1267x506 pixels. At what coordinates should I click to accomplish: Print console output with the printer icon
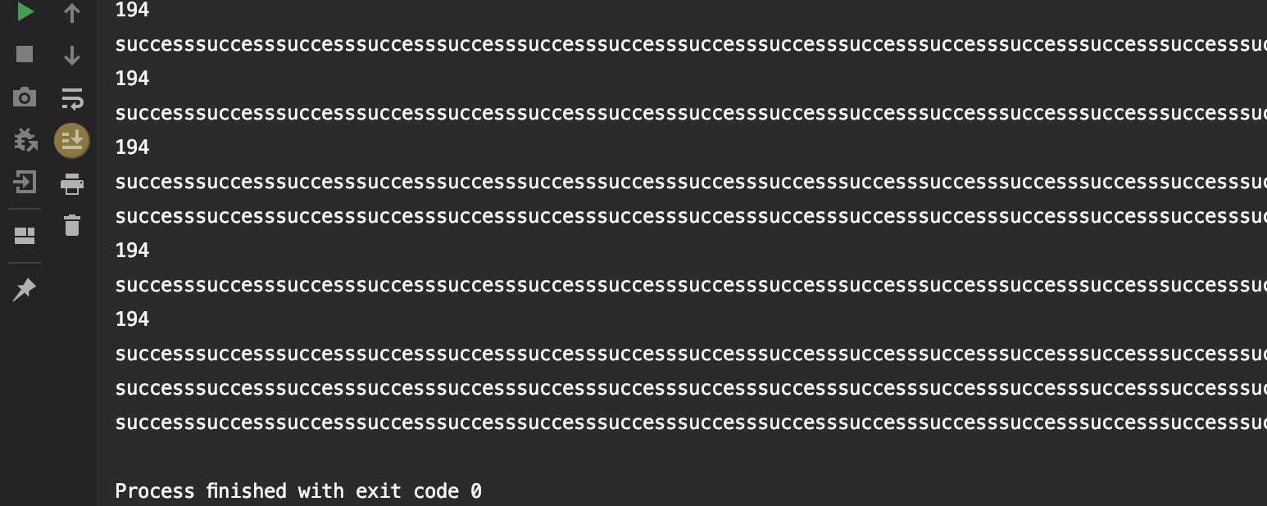72,183
